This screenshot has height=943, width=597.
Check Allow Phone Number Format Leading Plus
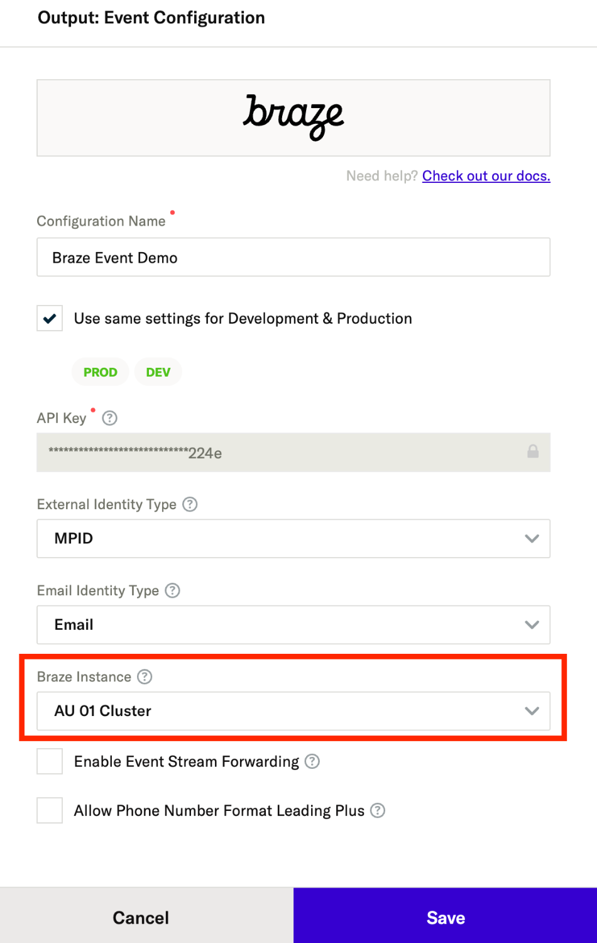tap(50, 810)
